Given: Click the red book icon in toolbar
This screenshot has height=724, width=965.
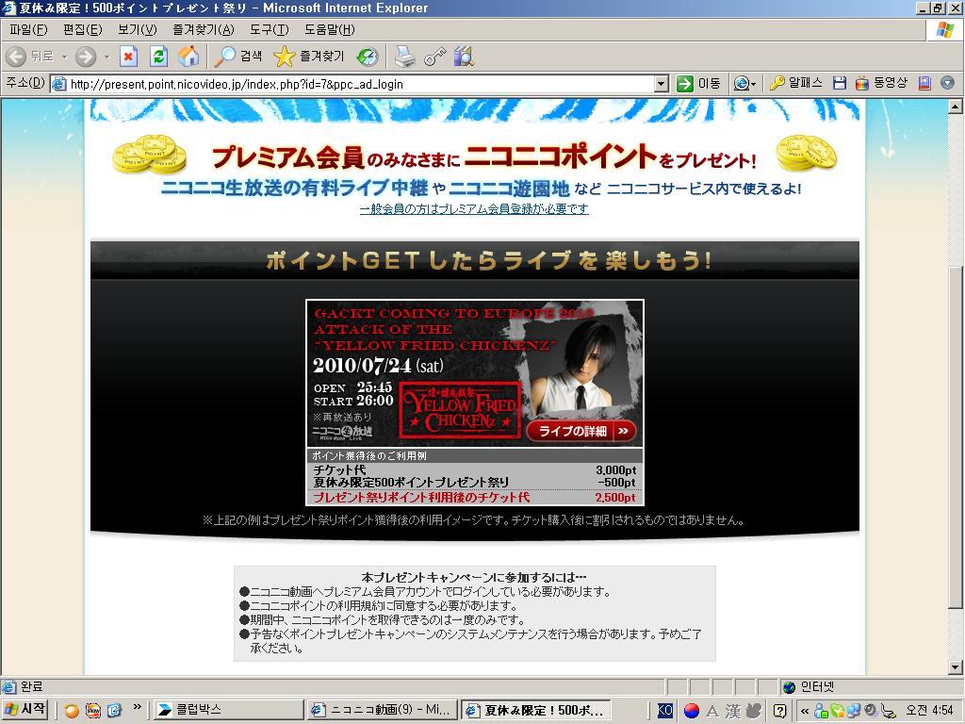Looking at the screenshot, I should [924, 83].
